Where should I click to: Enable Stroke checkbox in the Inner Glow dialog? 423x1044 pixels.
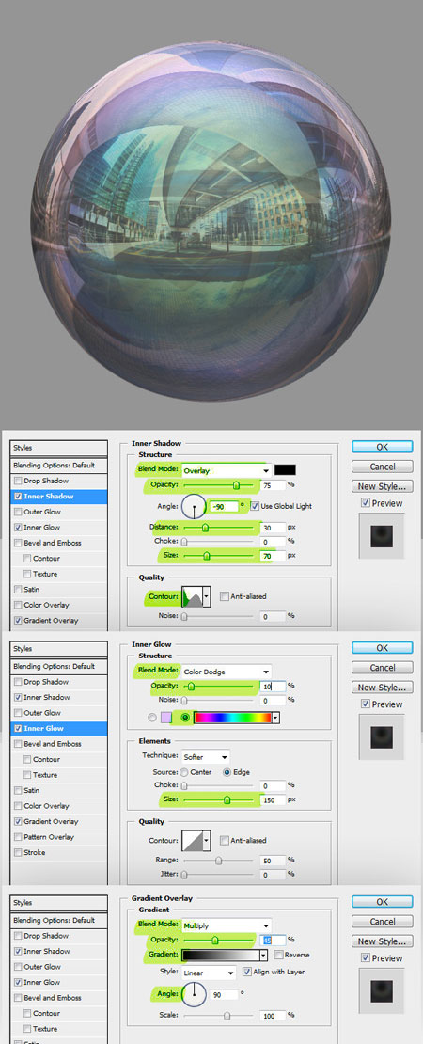(18, 852)
